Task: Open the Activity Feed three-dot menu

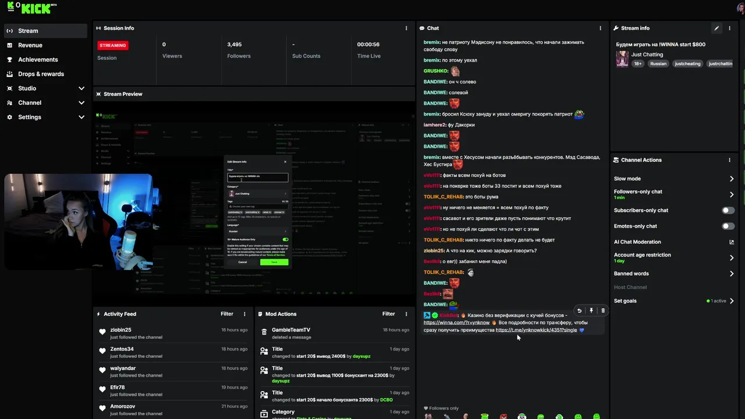Action: coord(244,314)
